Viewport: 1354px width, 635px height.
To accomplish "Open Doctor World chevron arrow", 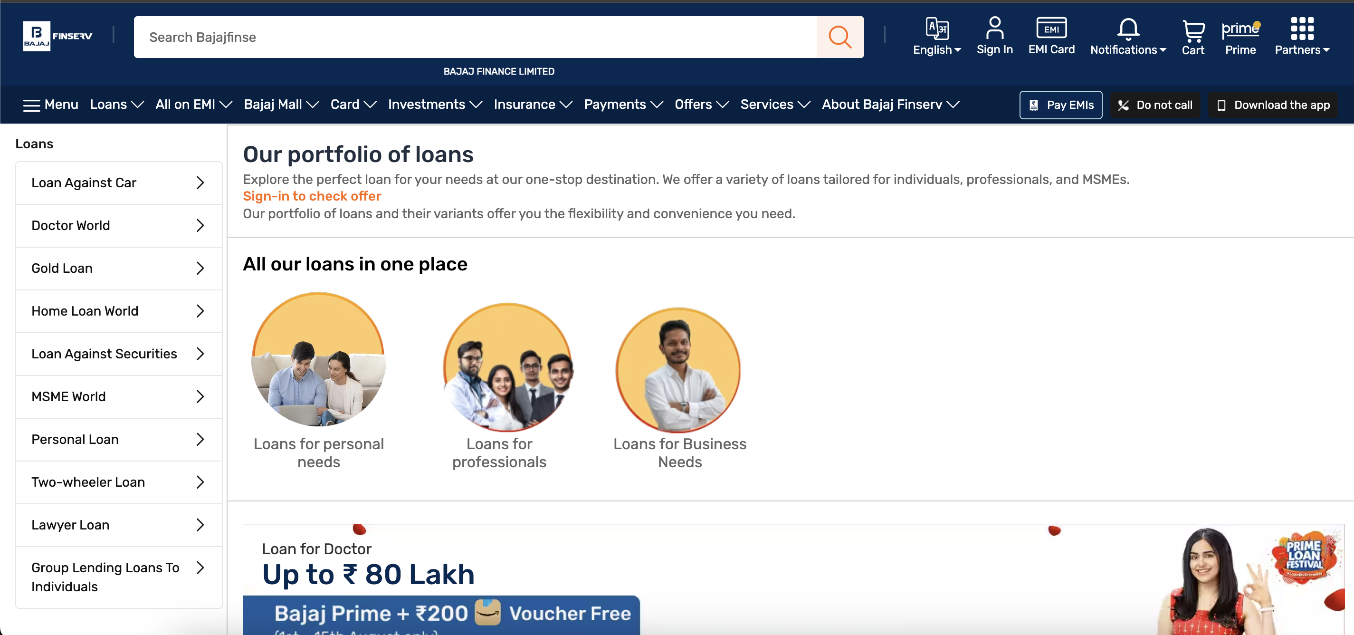I will pos(200,225).
